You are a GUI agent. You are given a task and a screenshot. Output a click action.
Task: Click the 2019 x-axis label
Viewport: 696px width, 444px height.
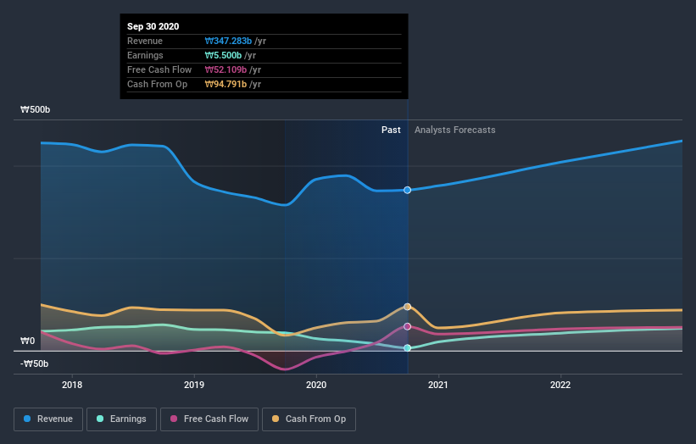194,385
